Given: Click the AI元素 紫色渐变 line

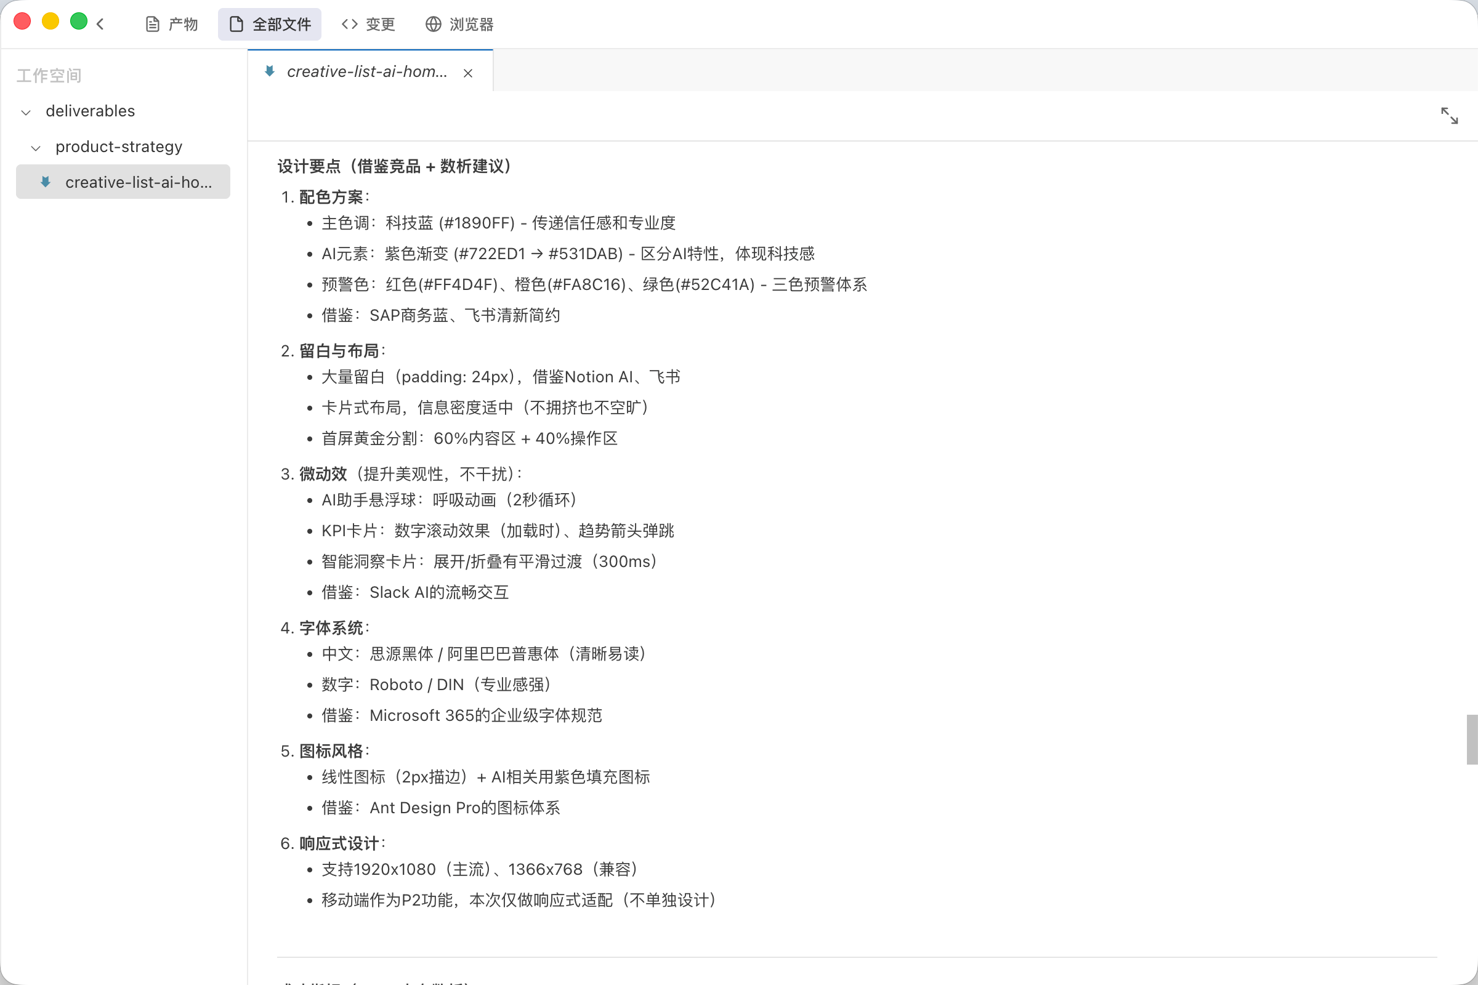Looking at the screenshot, I should [568, 254].
